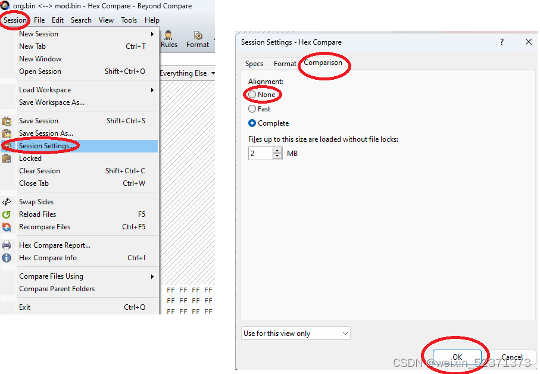
Task: Close the Session Settings dialog
Action: tap(529, 42)
